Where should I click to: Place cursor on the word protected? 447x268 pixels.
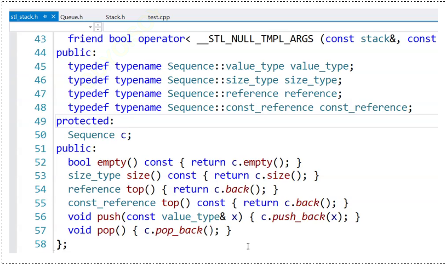pos(82,121)
